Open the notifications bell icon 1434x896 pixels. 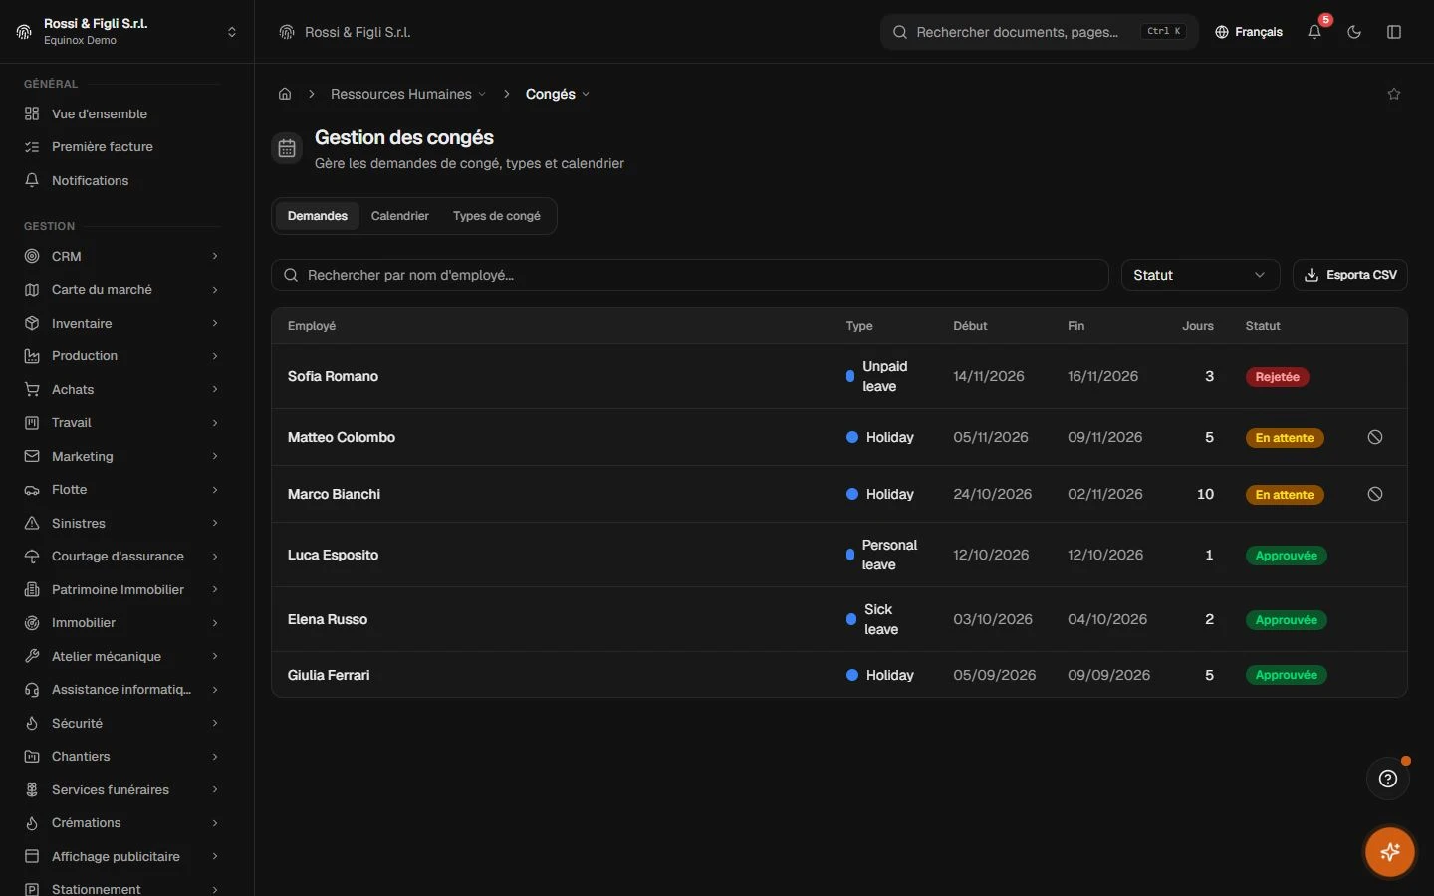pyautogui.click(x=1314, y=32)
